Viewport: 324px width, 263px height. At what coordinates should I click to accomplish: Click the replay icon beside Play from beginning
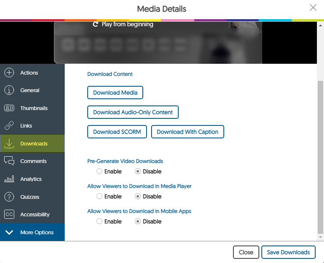click(95, 24)
